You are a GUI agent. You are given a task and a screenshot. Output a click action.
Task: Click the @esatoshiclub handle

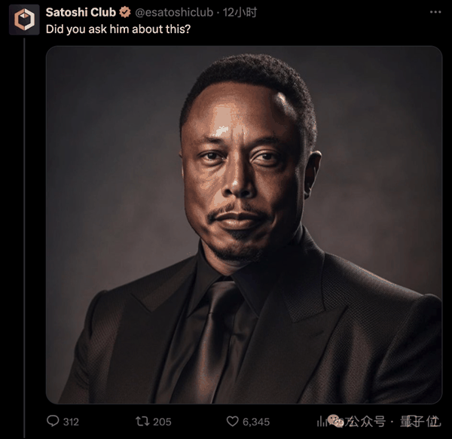point(176,13)
